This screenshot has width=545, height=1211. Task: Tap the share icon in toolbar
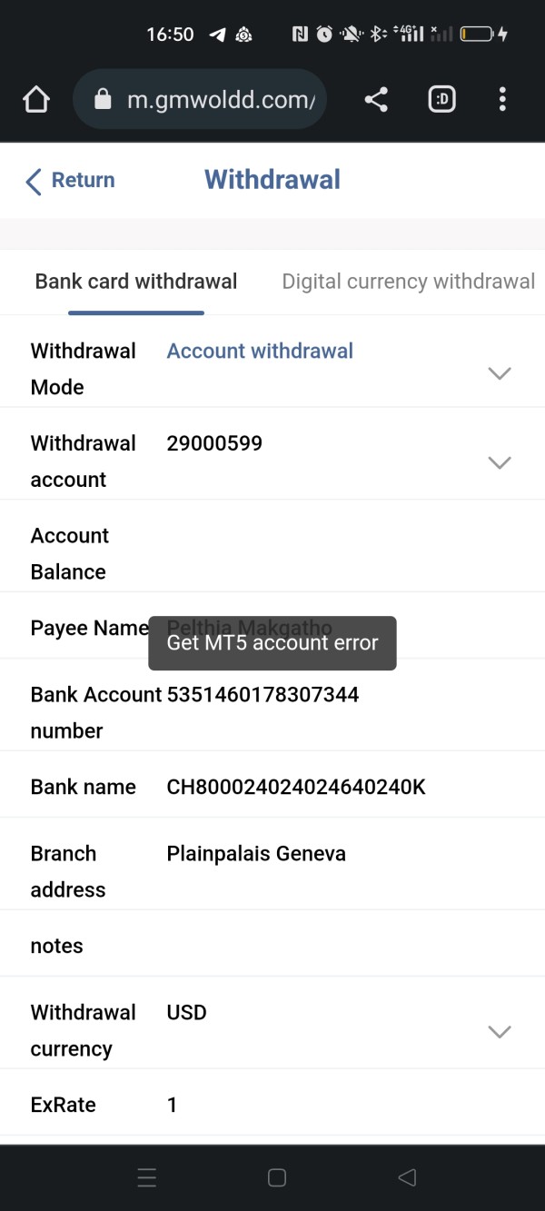click(x=376, y=99)
